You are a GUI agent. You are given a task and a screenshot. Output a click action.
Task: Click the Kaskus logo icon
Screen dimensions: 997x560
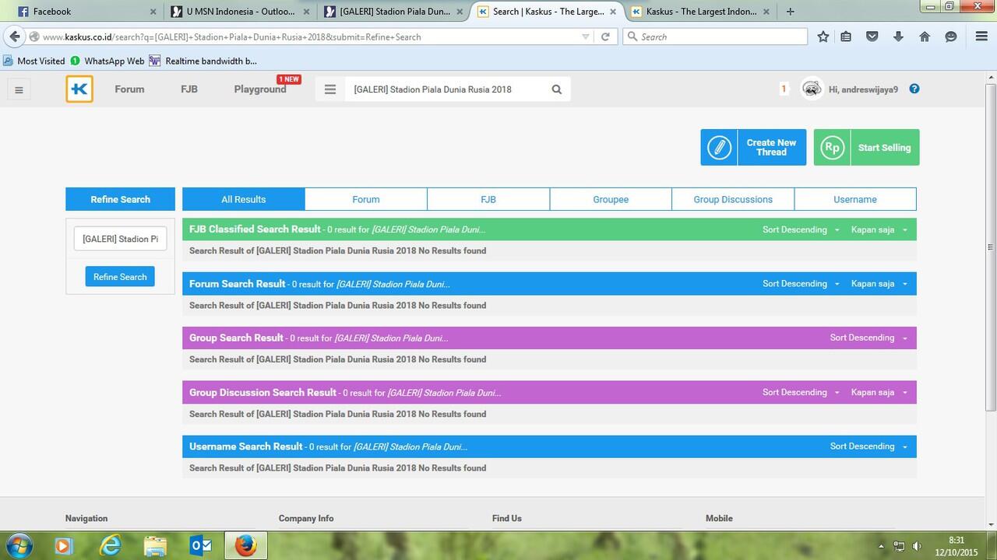tap(79, 89)
